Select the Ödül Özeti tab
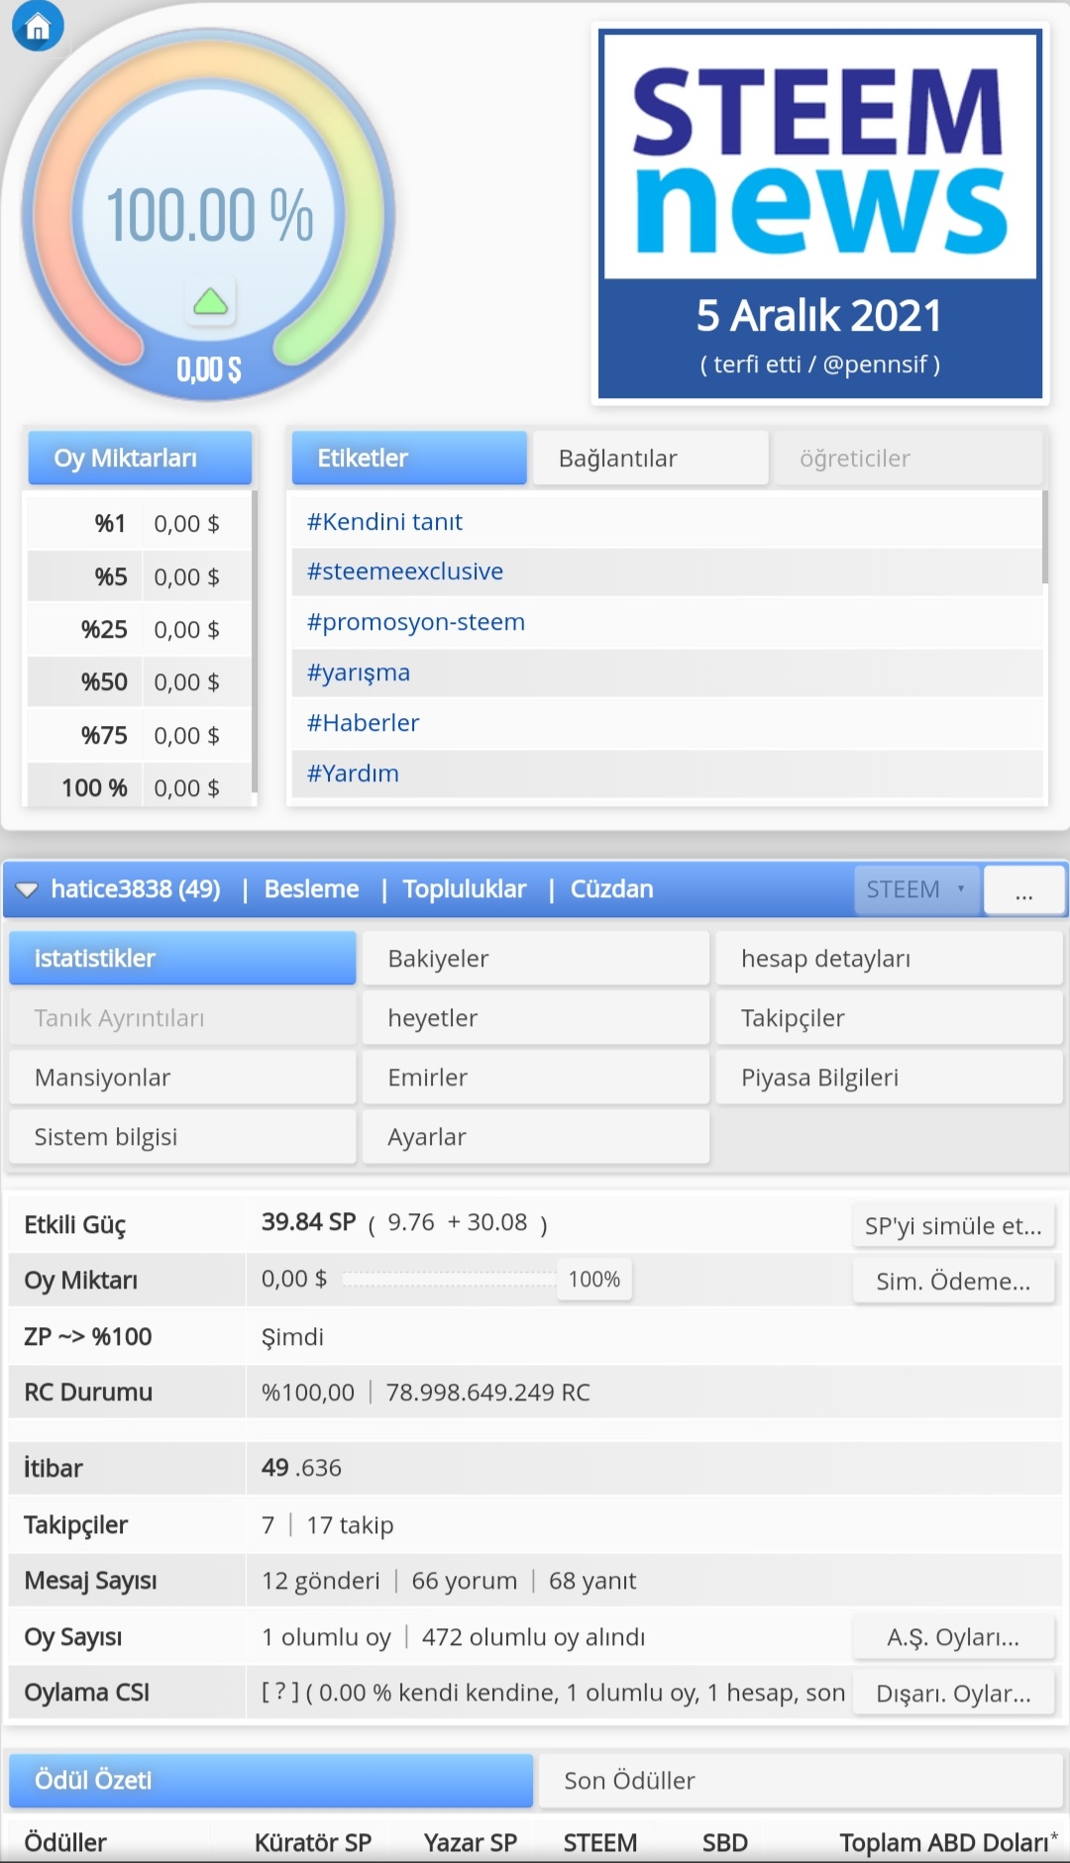 (x=271, y=1780)
